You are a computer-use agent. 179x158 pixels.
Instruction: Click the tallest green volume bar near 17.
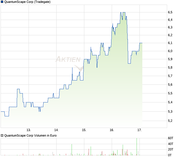pos(137,147)
